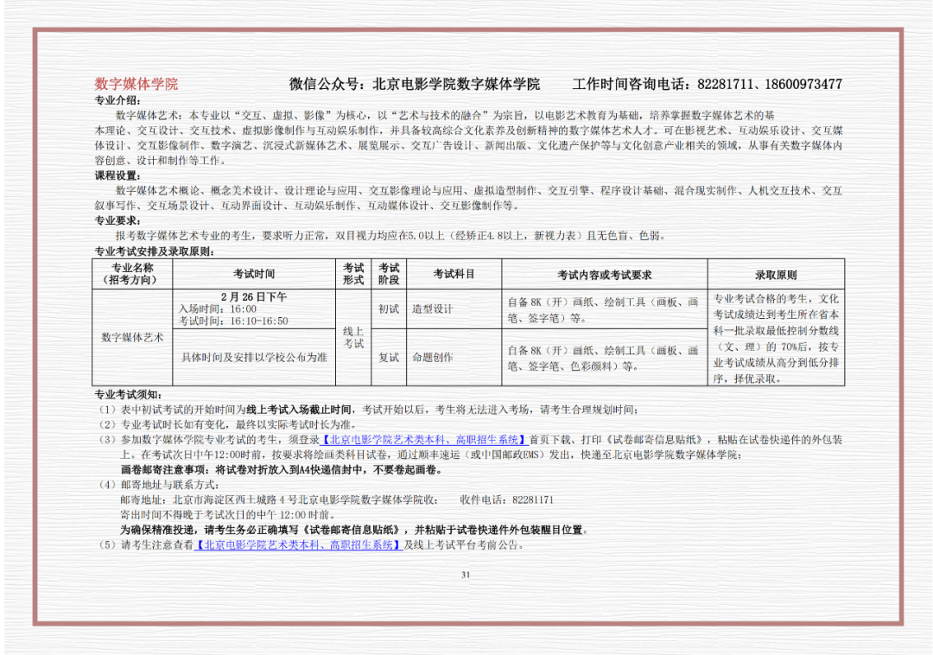The width and height of the screenshot is (933, 655).
Task: Click the 课程设置 section heading
Action: tap(117, 175)
